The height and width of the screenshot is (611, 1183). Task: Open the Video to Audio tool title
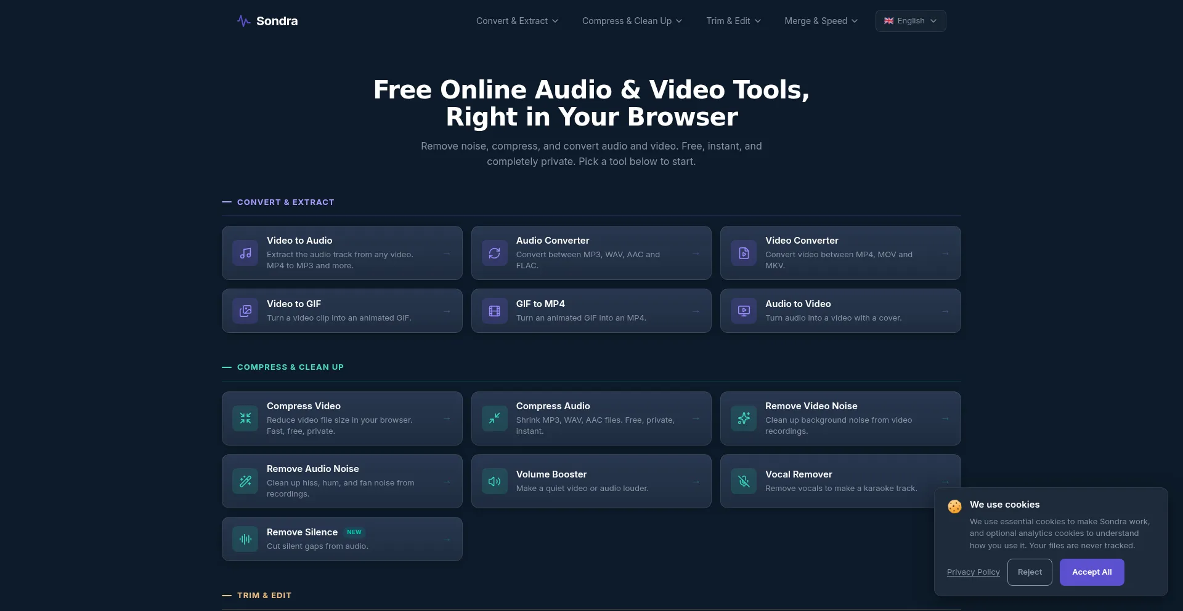299,241
